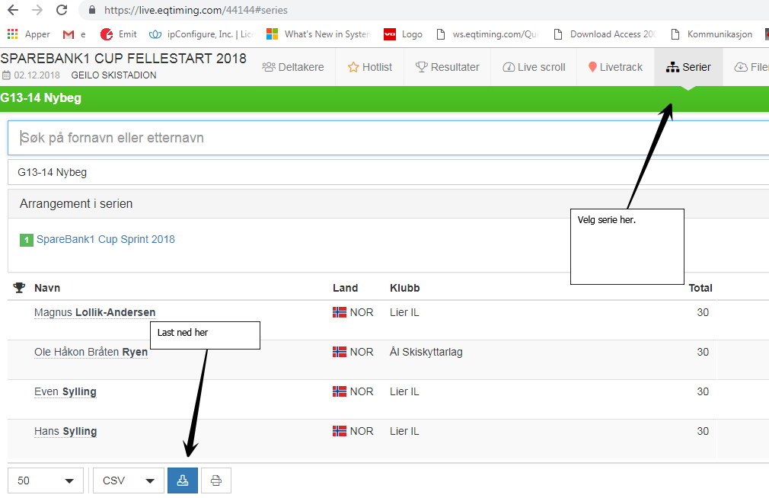Open Magnus Lollik-Andersen's profile
This screenshot has width=769, height=498.
[94, 312]
